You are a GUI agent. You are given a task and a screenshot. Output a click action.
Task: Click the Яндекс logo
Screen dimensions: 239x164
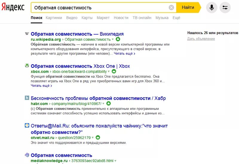click(13, 7)
